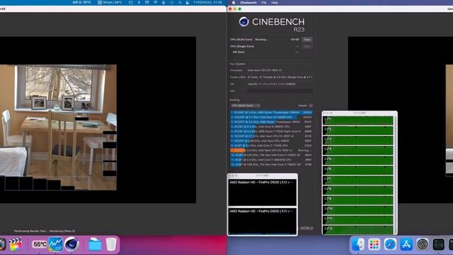Select ranking row 8 Intel Core i7-7700K
The height and width of the screenshot is (255, 453).
[271, 145]
